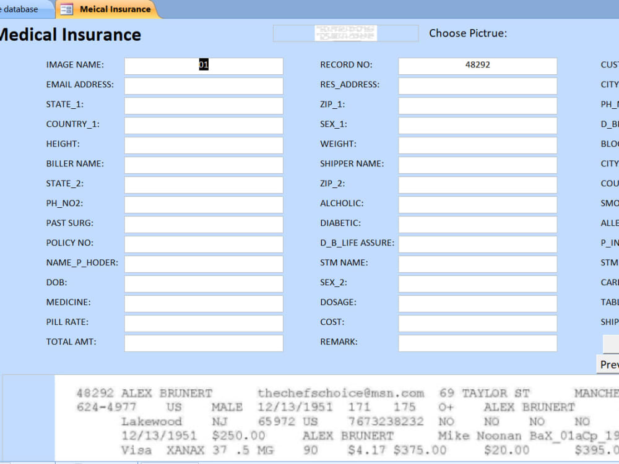This screenshot has height=464, width=619.
Task: Click the word XANAX in the image
Action: [x=185, y=450]
